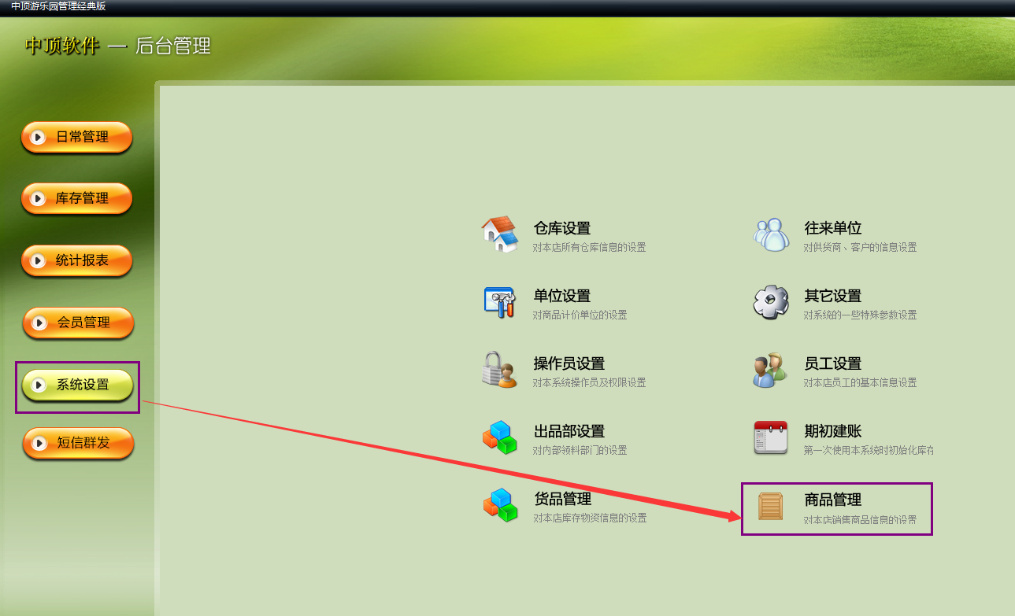This screenshot has width=1015, height=616.
Task: Open the 操作员设置 padlock icon
Action: (500, 370)
